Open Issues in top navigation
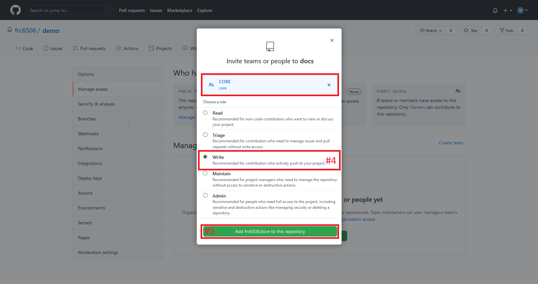538x284 pixels. (x=156, y=10)
